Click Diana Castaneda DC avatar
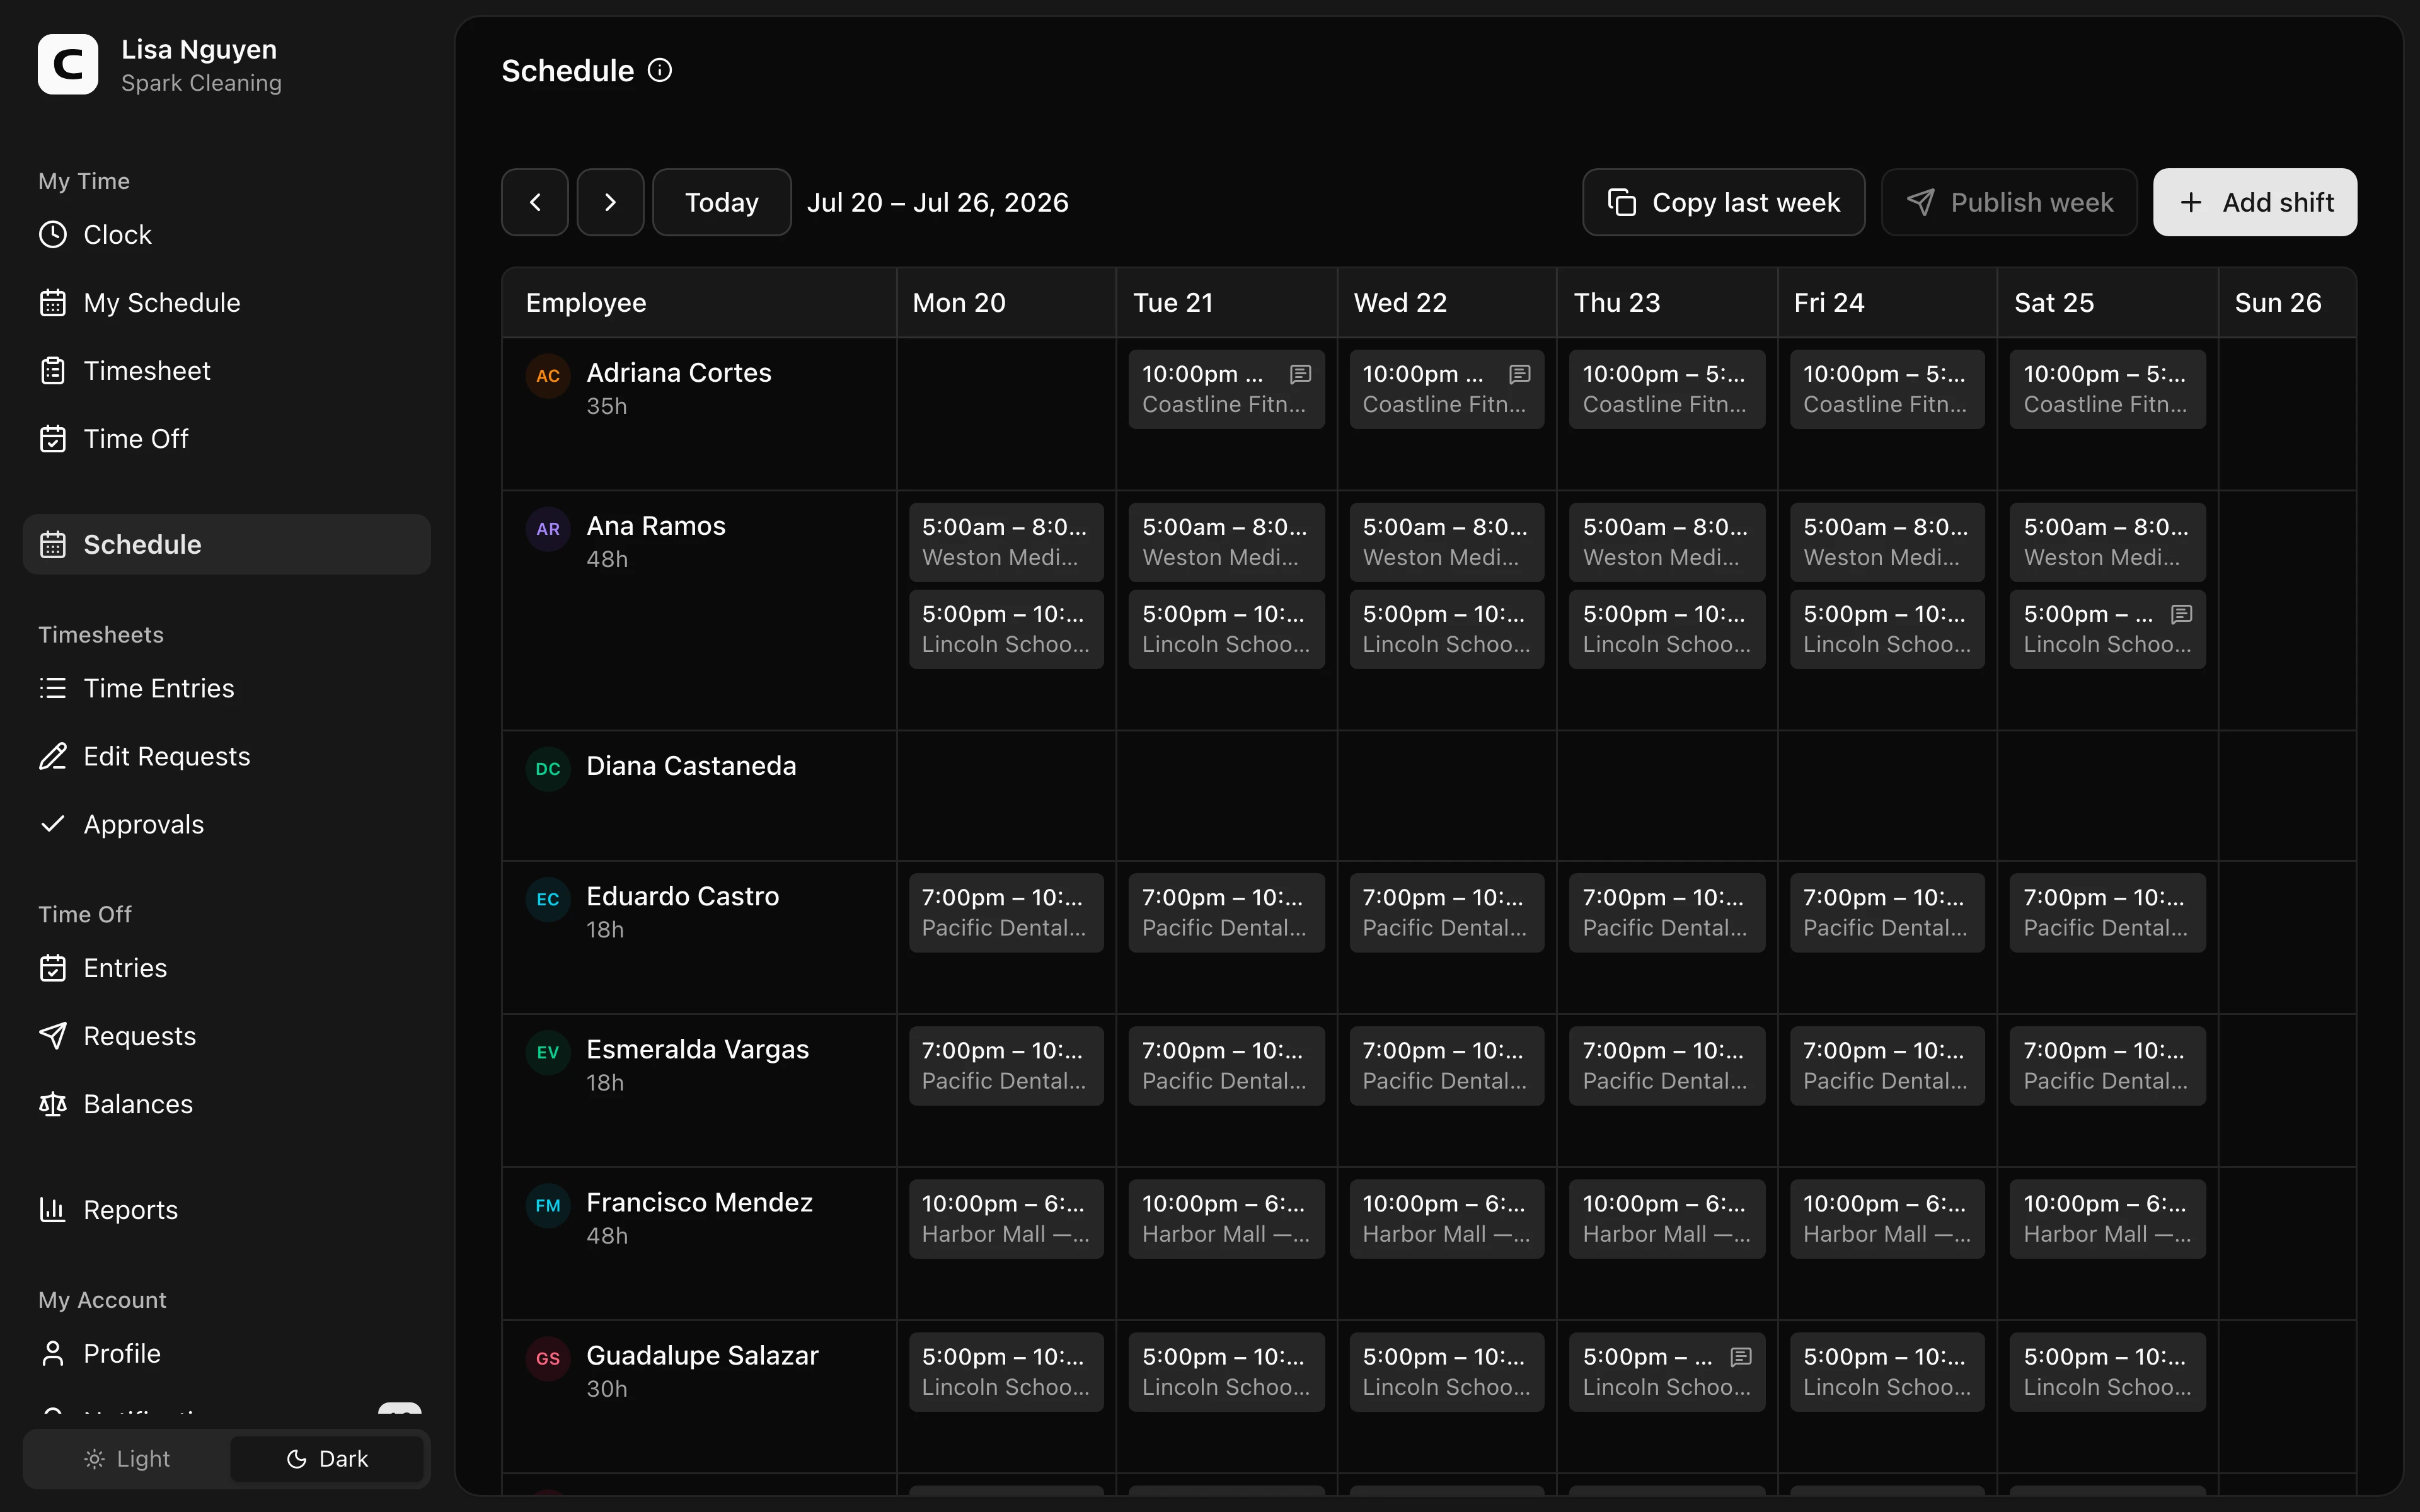Viewport: 2420px width, 1512px height. pyautogui.click(x=548, y=769)
